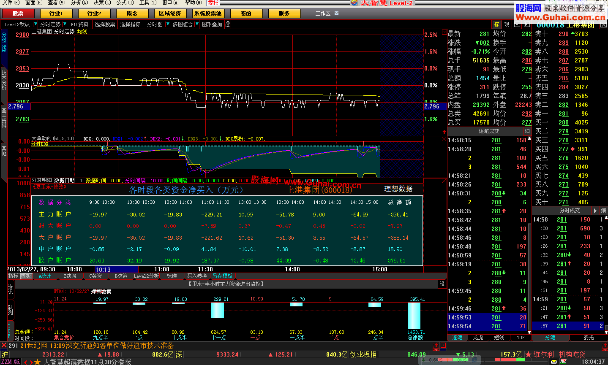Click 选择指标 in the toolbar

[x=130, y=24]
